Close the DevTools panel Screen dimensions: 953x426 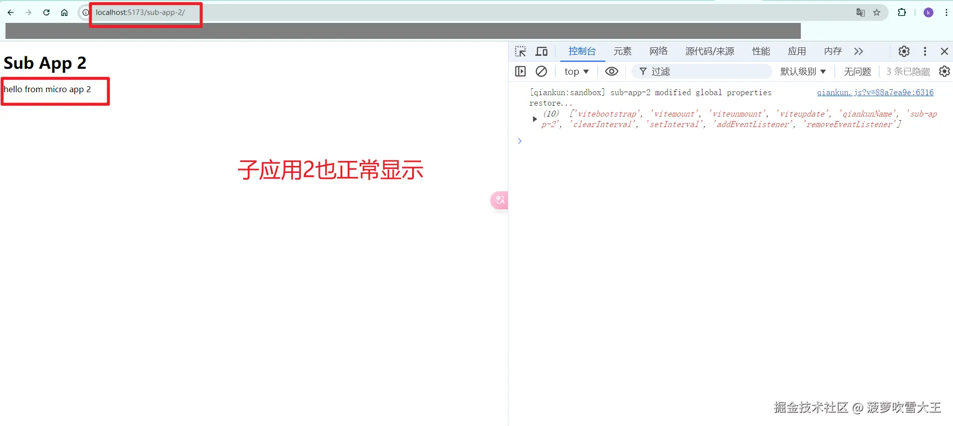pos(945,51)
